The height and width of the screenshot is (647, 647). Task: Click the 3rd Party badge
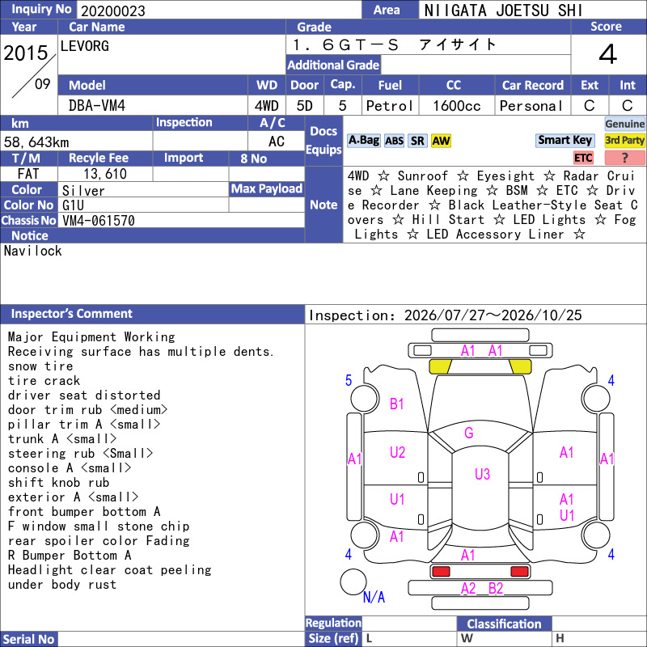pyautogui.click(x=624, y=140)
